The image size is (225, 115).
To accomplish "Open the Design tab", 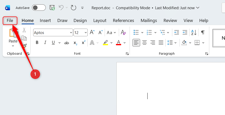I will click(80, 20).
